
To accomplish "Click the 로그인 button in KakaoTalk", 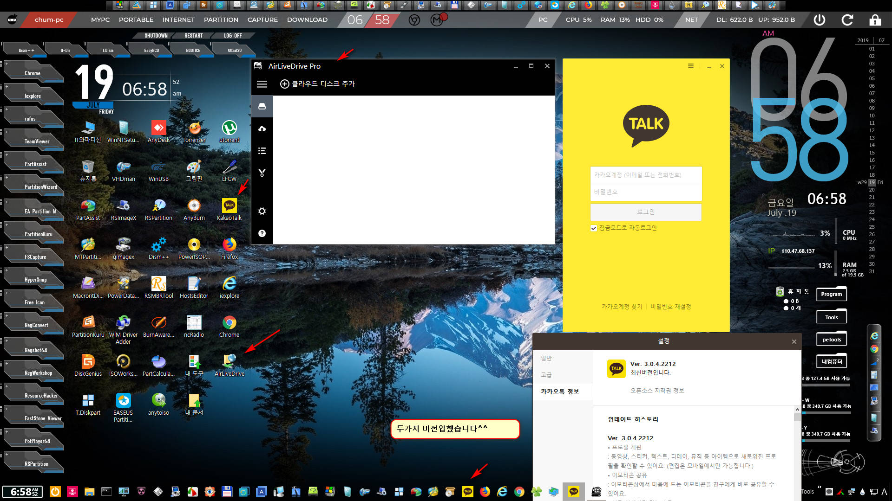I will pyautogui.click(x=646, y=212).
